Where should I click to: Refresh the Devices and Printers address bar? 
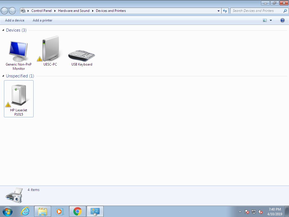[x=225, y=11]
